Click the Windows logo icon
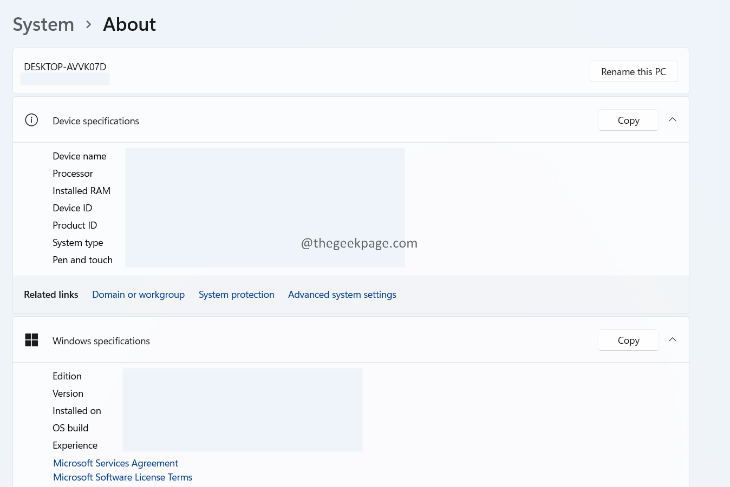Image resolution: width=730 pixels, height=487 pixels. (x=31, y=340)
